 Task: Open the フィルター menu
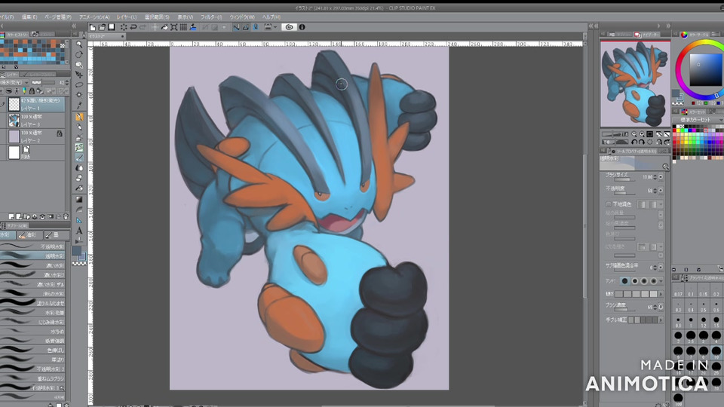point(213,16)
